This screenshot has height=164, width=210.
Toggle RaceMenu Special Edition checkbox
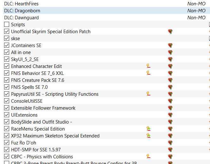click(x=7, y=129)
